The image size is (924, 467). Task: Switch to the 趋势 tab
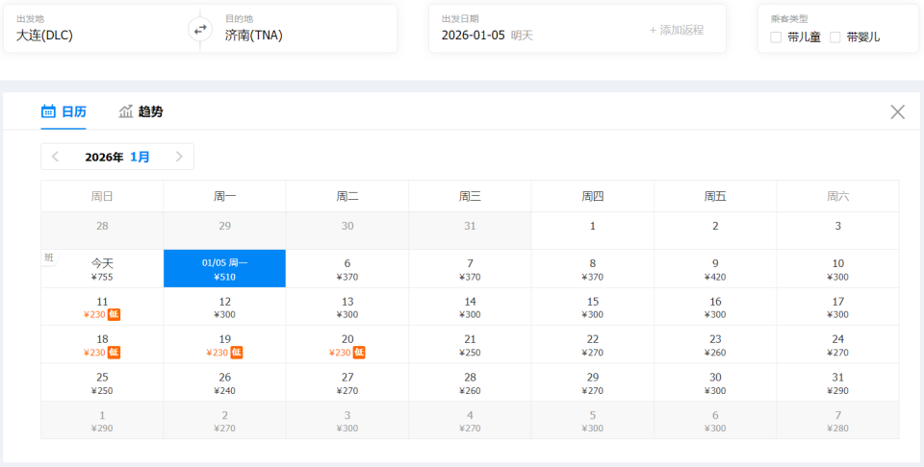pyautogui.click(x=141, y=111)
